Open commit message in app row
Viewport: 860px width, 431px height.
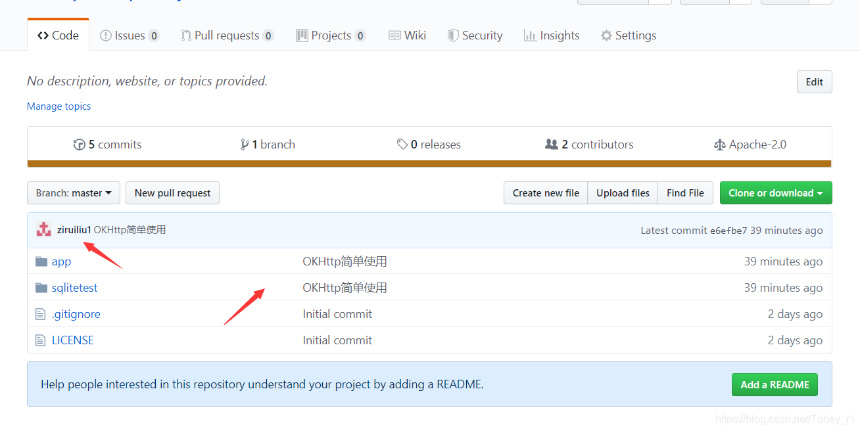[345, 261]
